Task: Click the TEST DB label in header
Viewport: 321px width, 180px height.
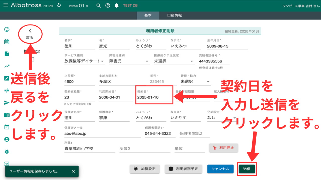Action: click(x=130, y=5)
